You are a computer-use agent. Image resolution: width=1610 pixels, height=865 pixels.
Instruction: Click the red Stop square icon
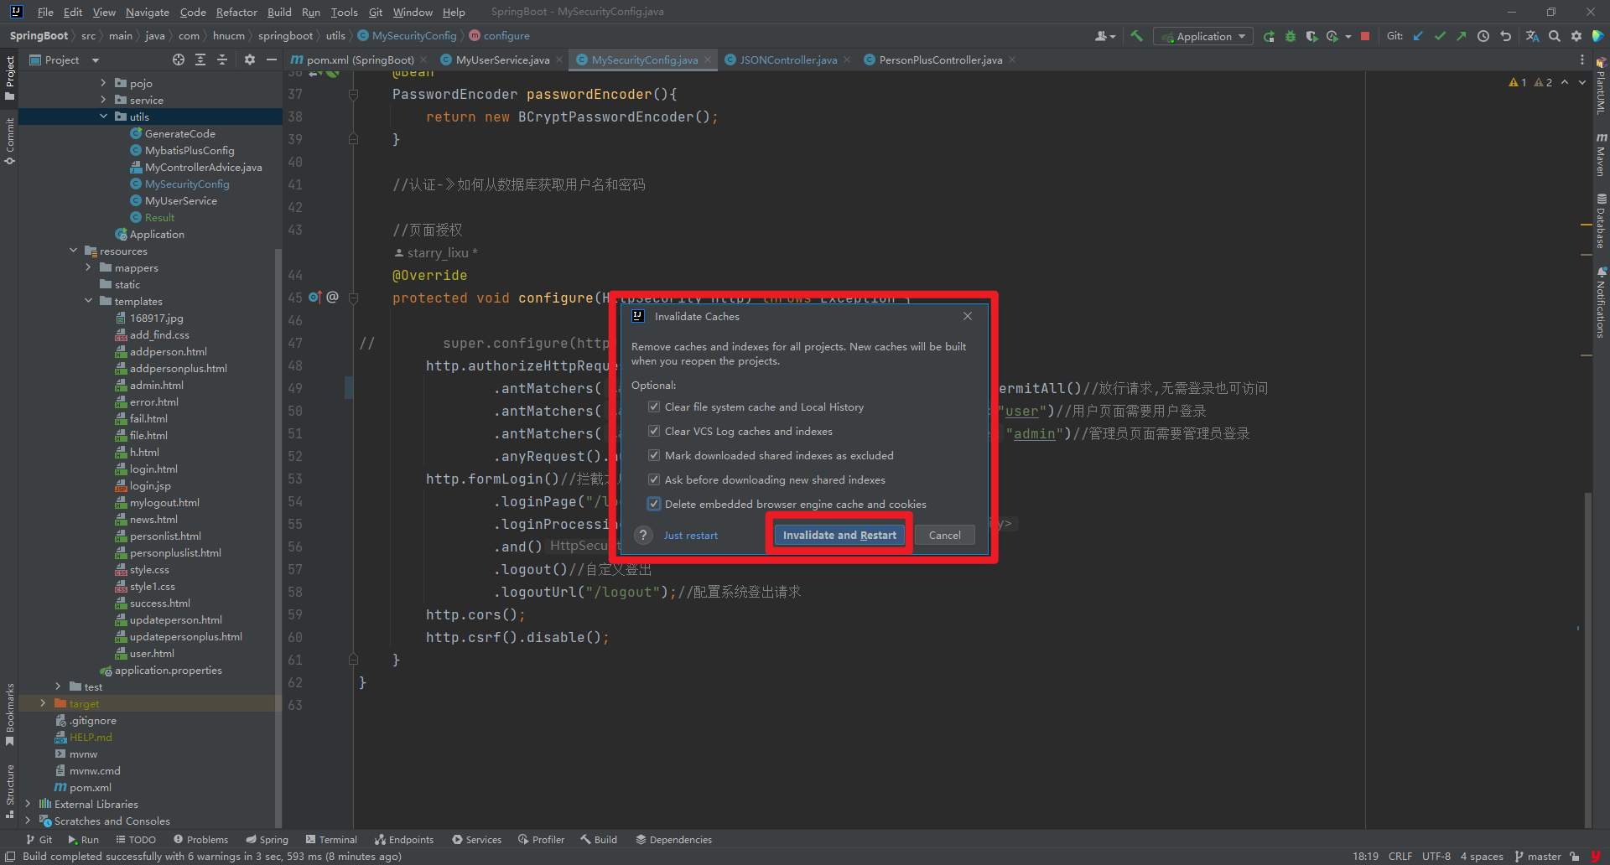coord(1365,36)
